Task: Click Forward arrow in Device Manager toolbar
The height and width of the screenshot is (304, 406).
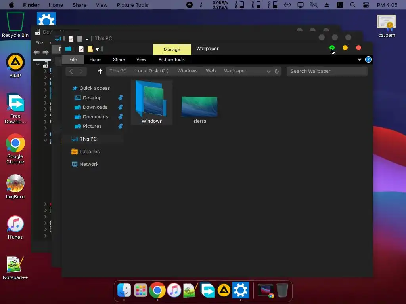Action: (x=45, y=53)
